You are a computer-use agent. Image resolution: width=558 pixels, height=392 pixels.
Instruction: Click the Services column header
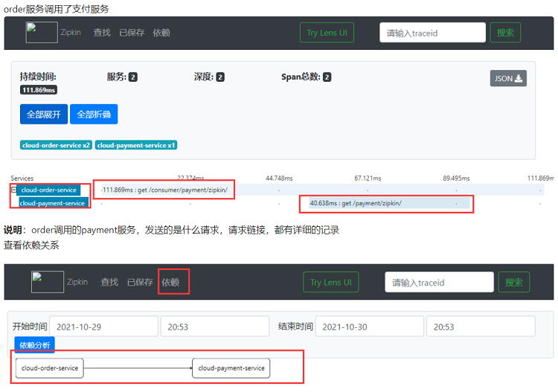[22, 179]
